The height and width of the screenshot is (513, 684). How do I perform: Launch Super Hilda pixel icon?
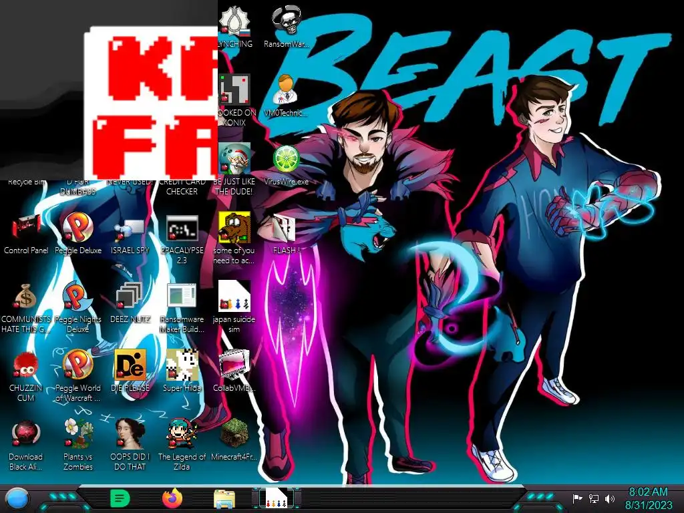[182, 365]
